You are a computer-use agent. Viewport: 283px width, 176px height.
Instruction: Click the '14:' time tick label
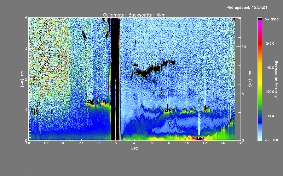(223, 143)
